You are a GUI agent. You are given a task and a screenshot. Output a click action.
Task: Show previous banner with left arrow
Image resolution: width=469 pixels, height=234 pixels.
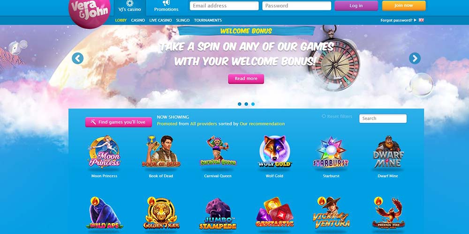pos(77,58)
